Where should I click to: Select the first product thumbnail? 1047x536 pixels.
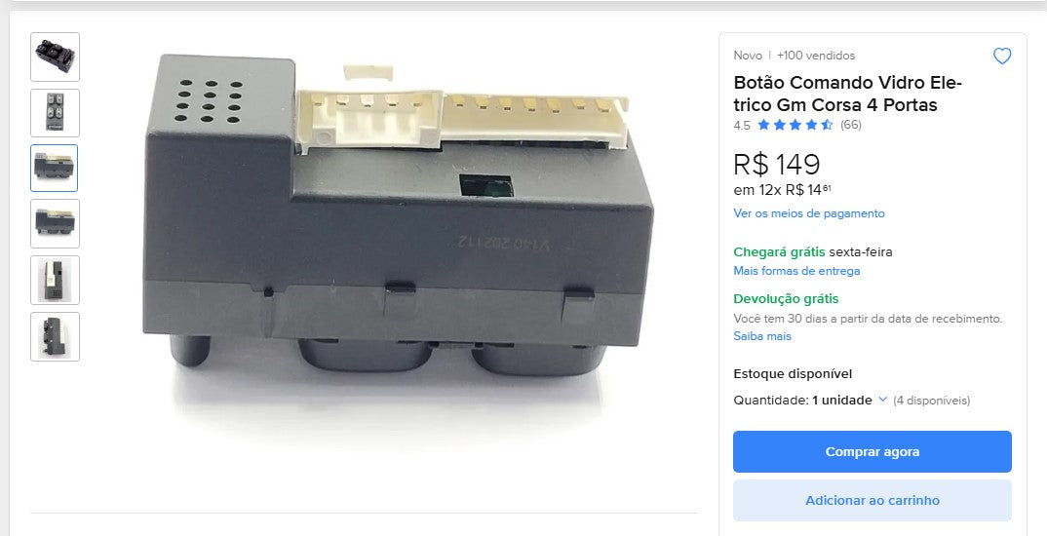(x=55, y=57)
